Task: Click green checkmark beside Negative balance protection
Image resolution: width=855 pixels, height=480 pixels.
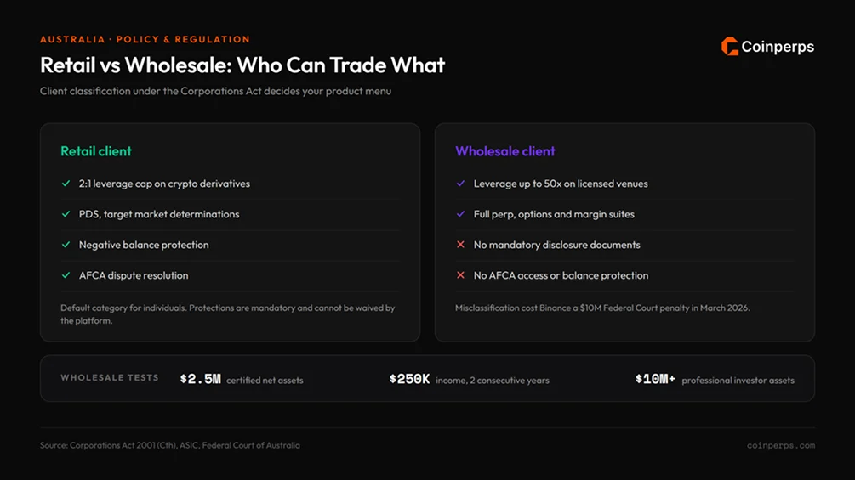Action: [x=66, y=245]
